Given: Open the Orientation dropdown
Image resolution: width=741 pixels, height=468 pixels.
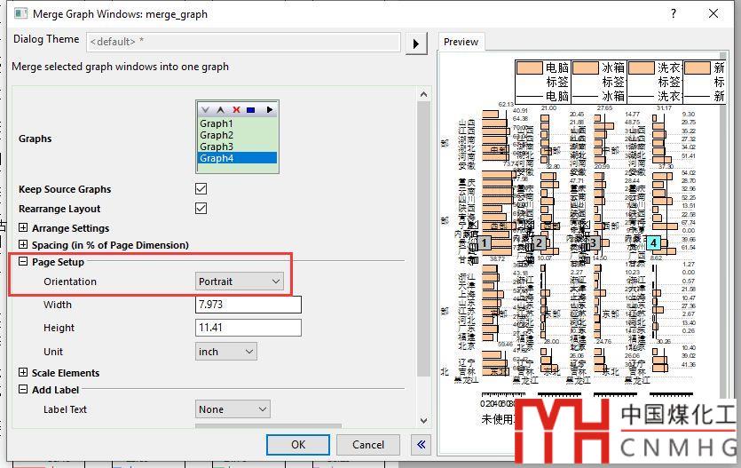Looking at the screenshot, I should (x=240, y=282).
